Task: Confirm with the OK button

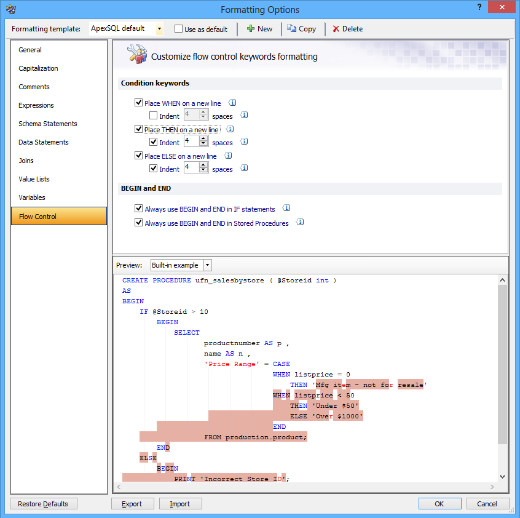Action: pyautogui.click(x=439, y=504)
